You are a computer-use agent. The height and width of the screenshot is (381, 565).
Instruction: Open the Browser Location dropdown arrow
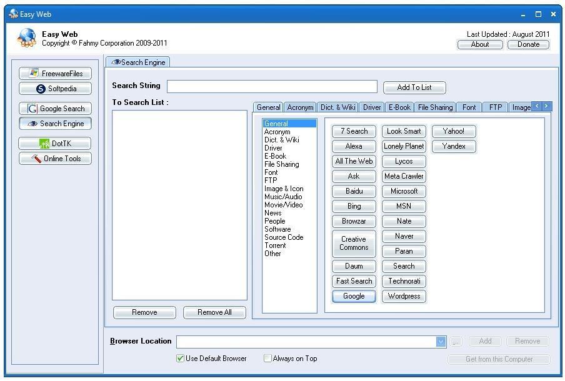441,342
